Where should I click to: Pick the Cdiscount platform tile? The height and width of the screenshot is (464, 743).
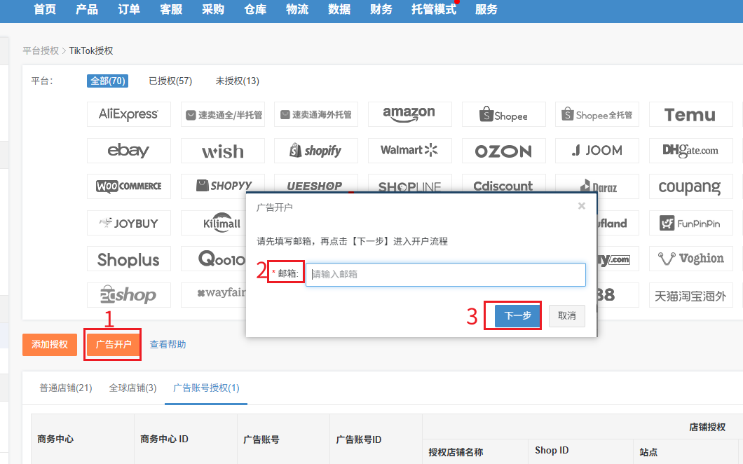(503, 184)
